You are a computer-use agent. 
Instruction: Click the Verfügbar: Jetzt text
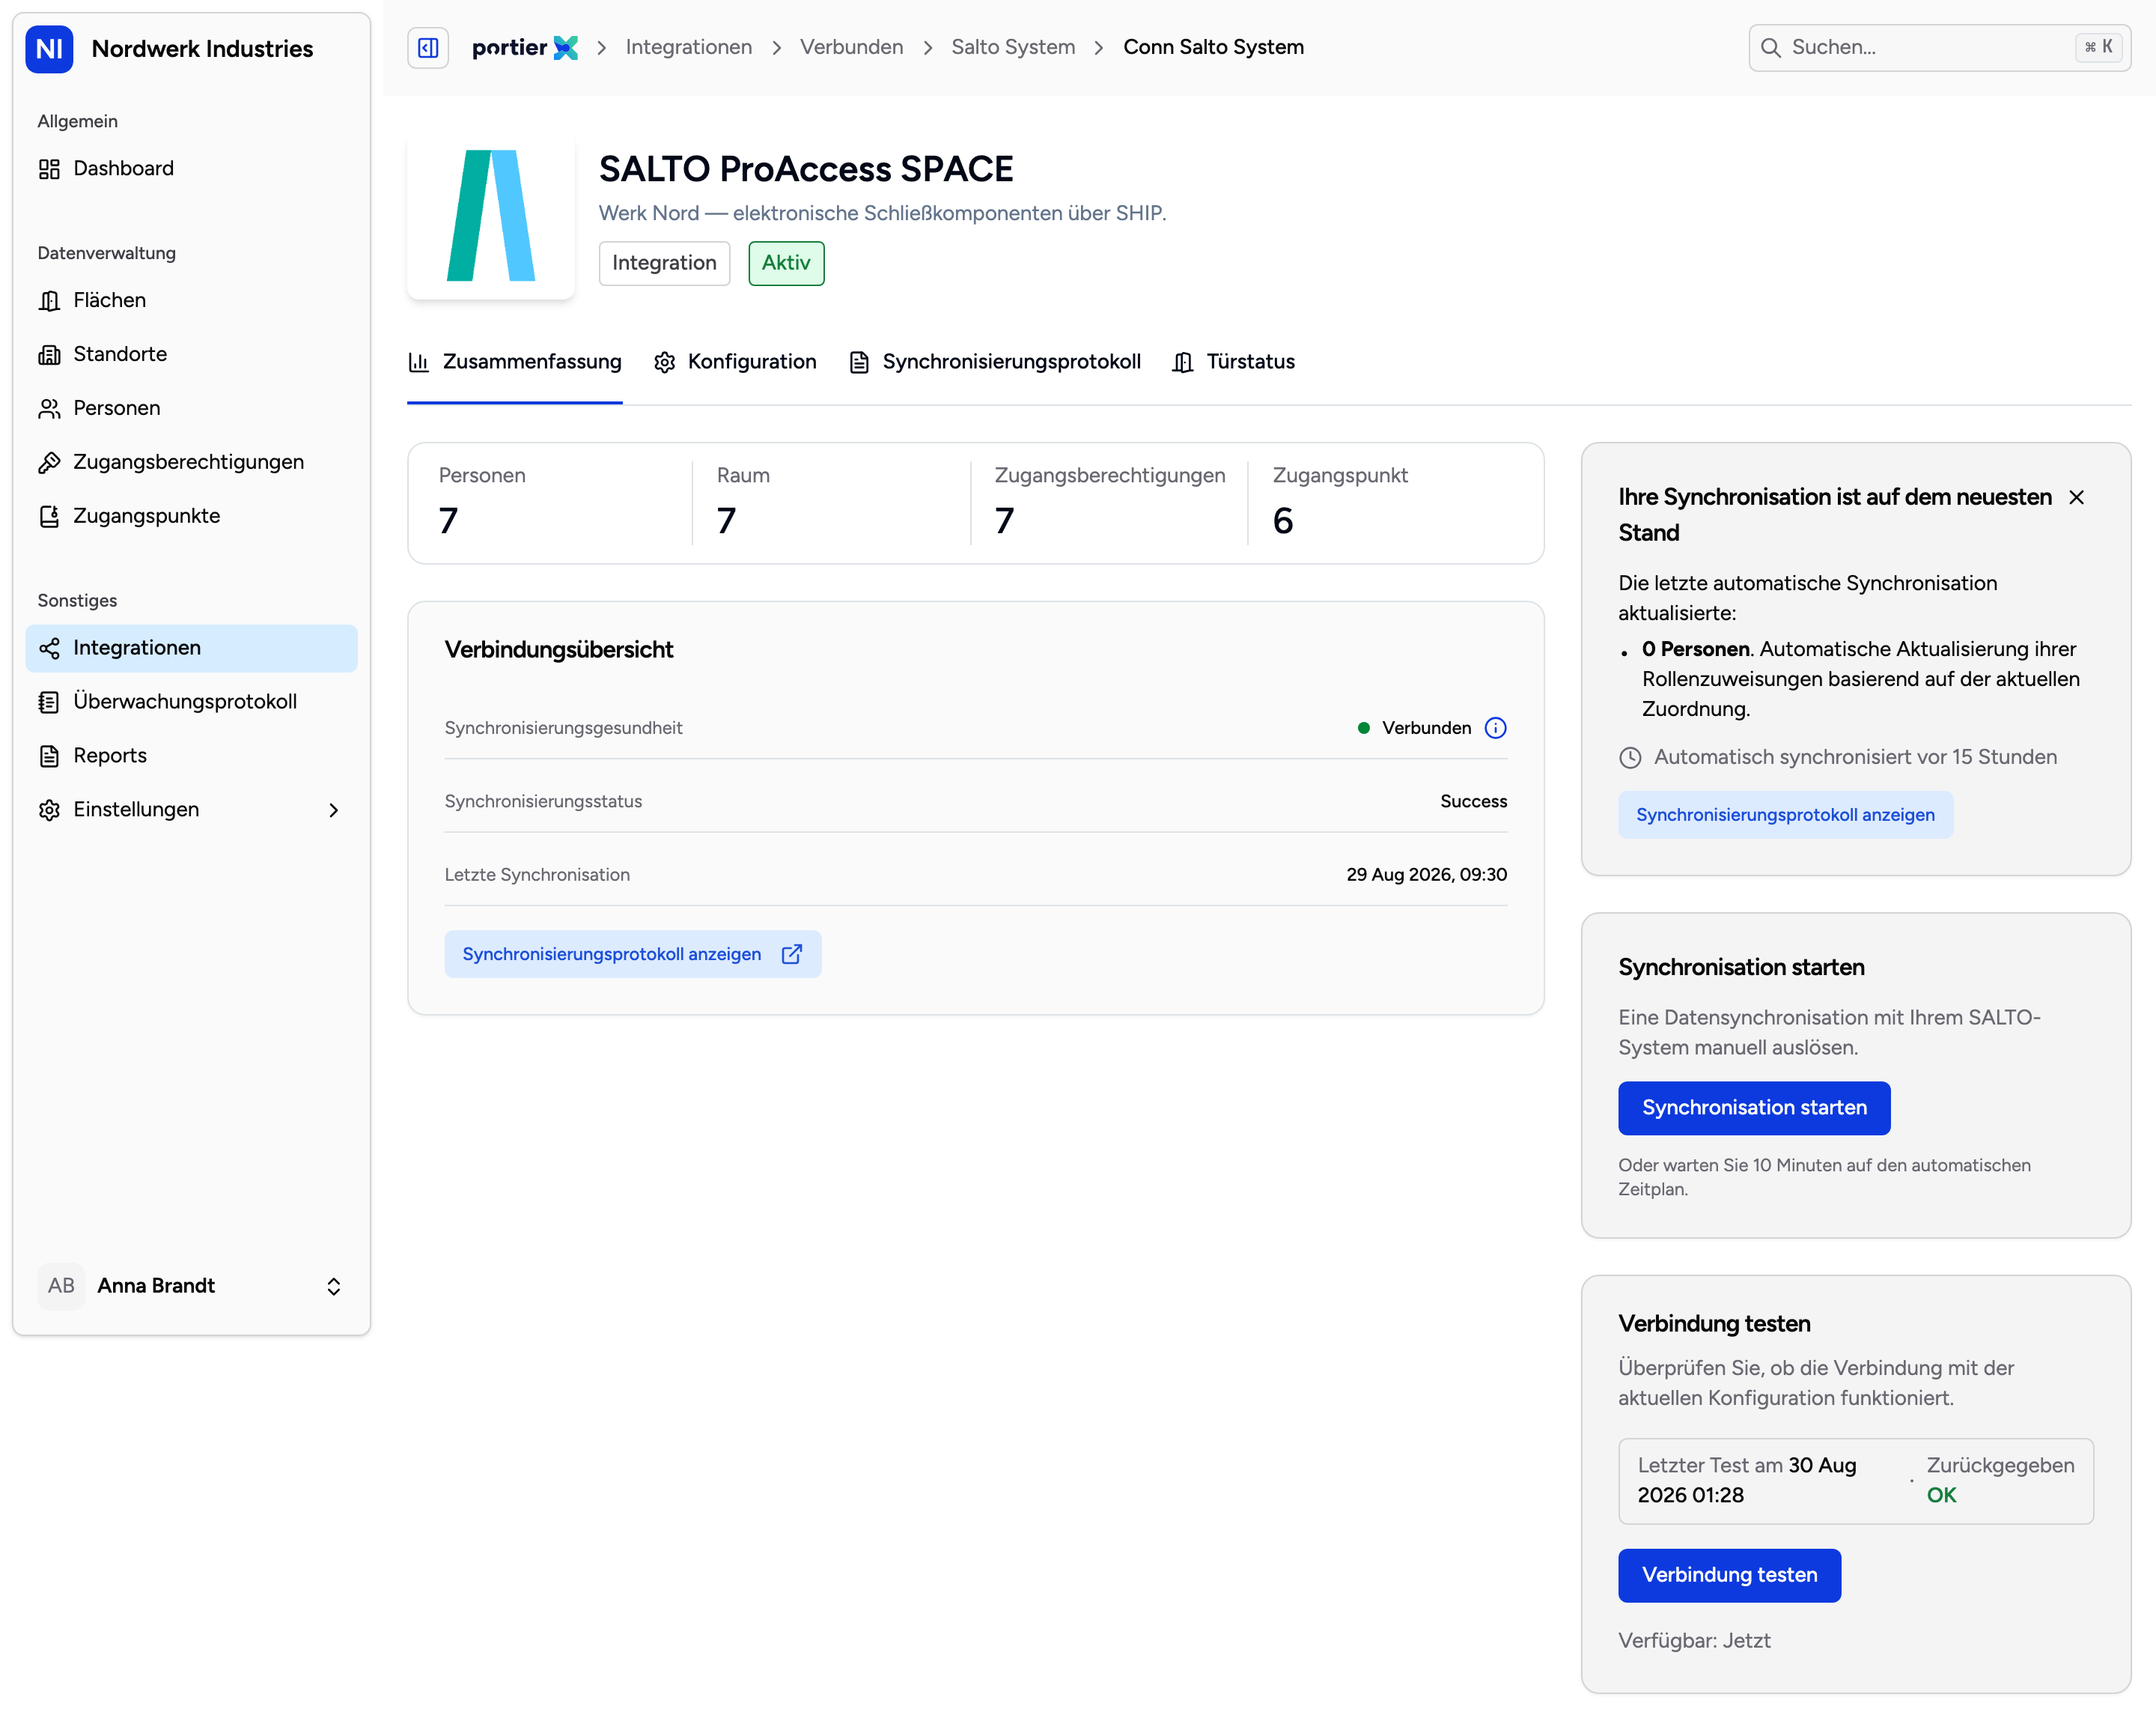[1695, 1642]
